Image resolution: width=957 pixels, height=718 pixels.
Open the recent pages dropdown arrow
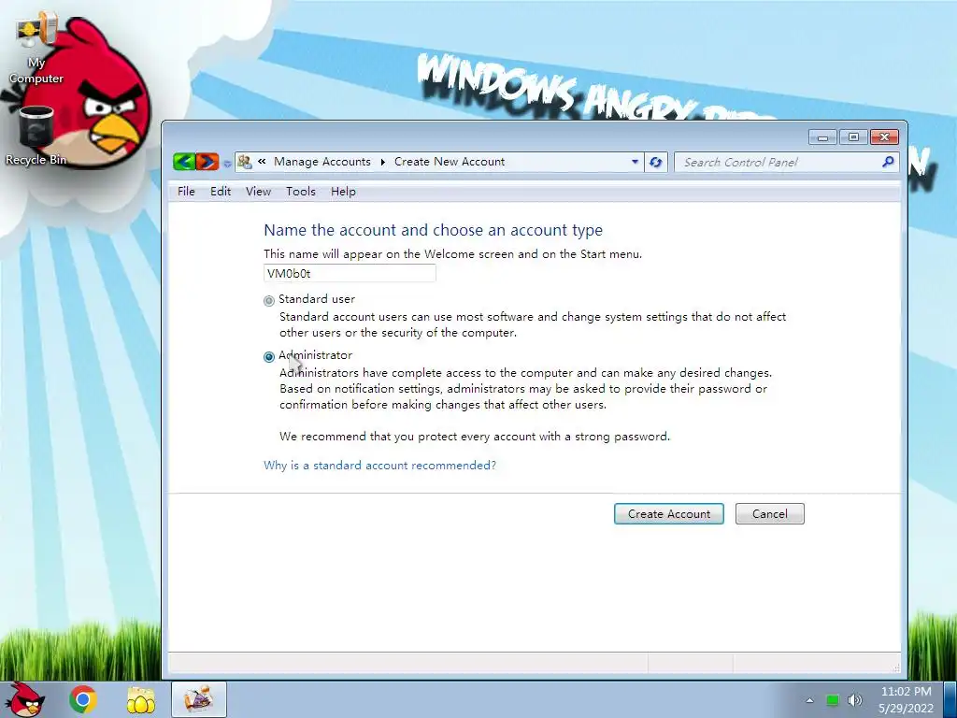pyautogui.click(x=227, y=163)
